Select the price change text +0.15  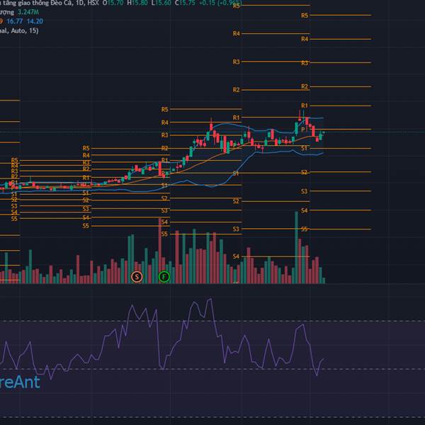(208, 4)
